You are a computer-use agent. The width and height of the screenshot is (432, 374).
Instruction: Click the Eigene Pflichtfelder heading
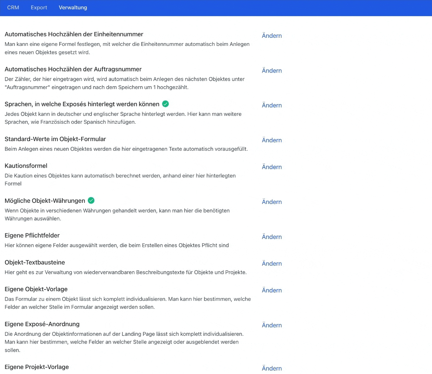tap(32, 235)
